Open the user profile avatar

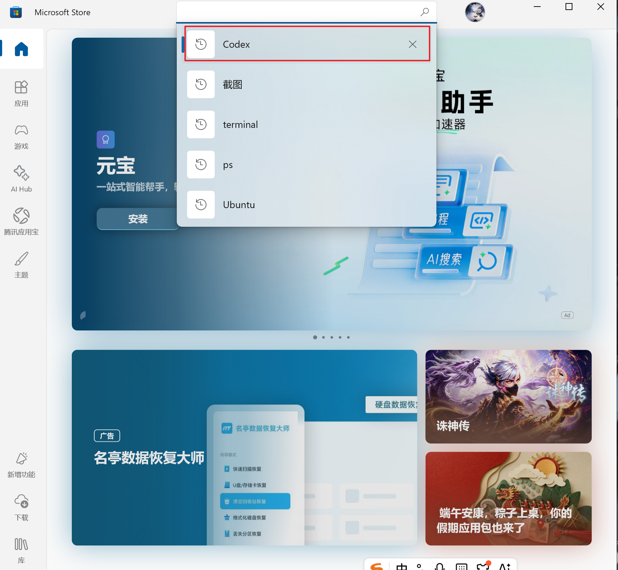(x=475, y=12)
